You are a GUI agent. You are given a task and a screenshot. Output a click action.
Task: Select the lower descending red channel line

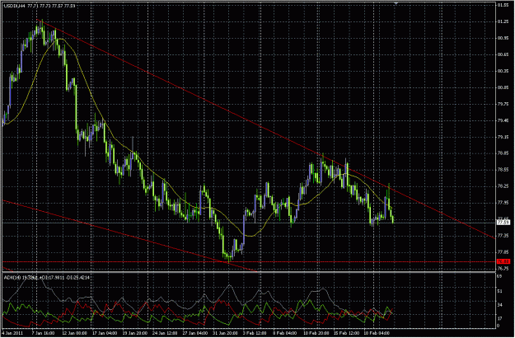click(x=129, y=236)
